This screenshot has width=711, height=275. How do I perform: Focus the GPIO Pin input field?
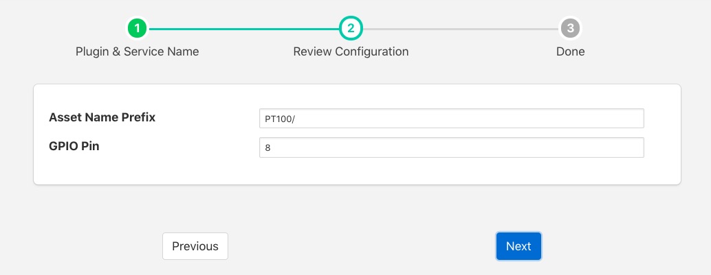(x=451, y=147)
